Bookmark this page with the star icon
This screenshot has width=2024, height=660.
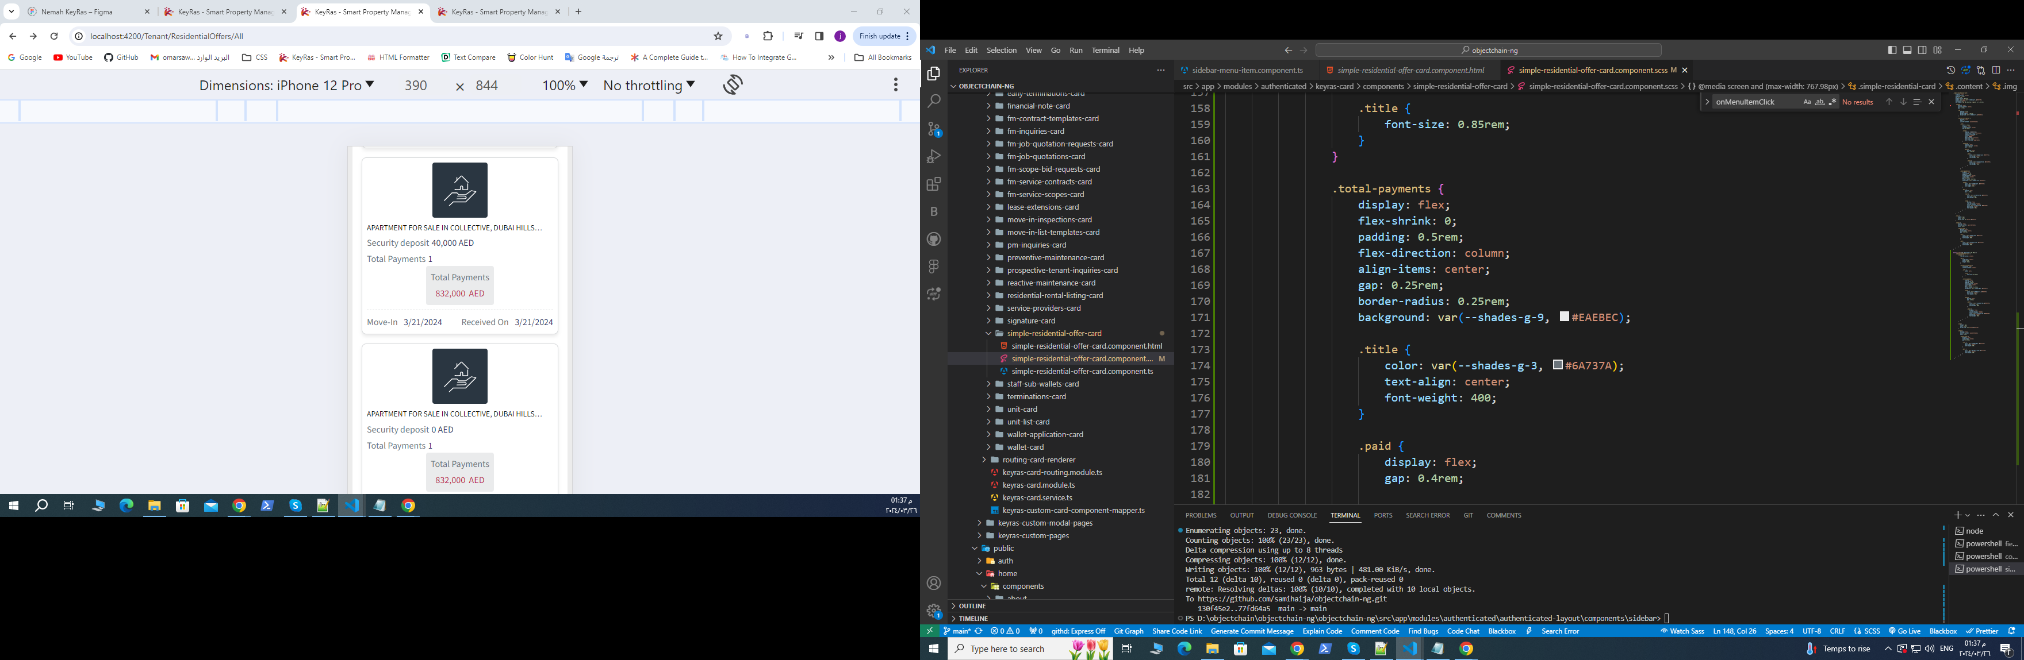point(718,36)
